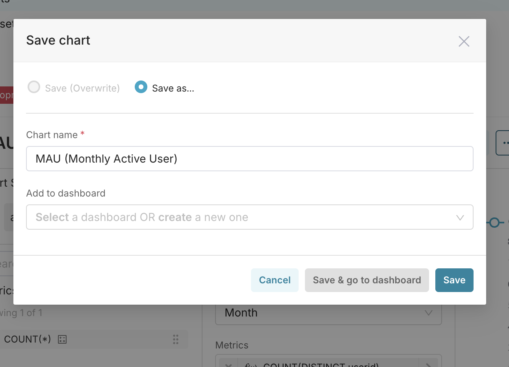Open the ellipsis more-options button
The image size is (509, 367).
[x=503, y=143]
